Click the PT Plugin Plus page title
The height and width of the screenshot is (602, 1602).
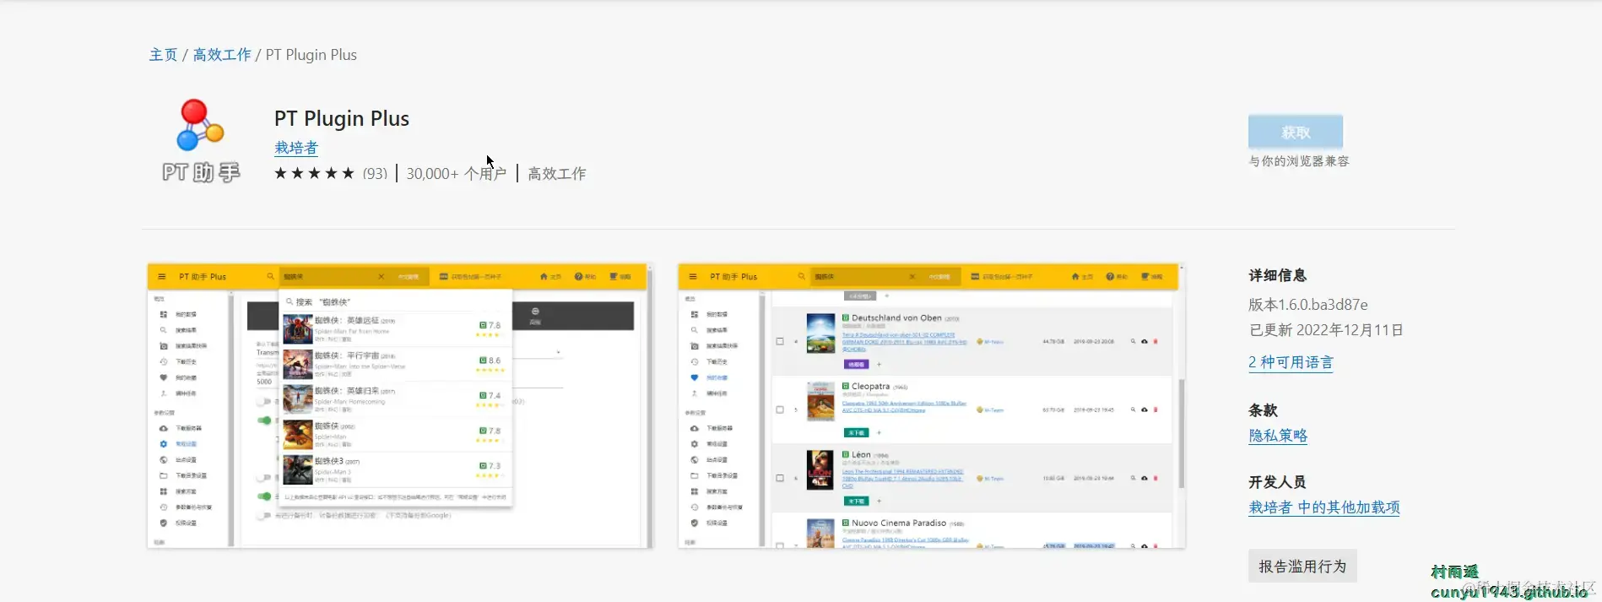(x=342, y=118)
